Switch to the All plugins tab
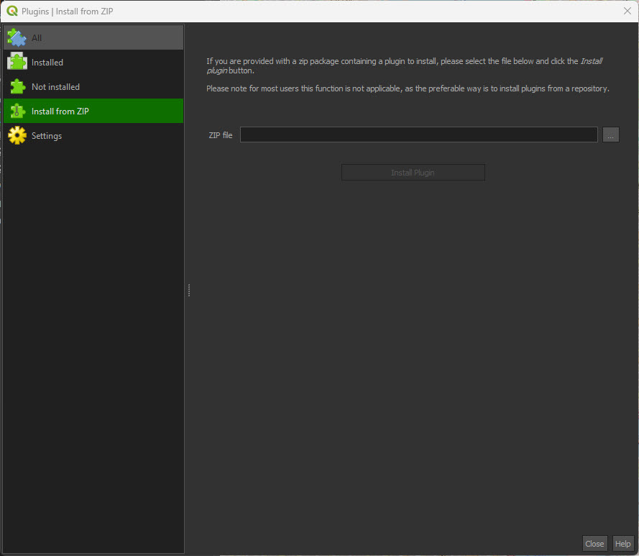639x556 pixels. (x=37, y=38)
